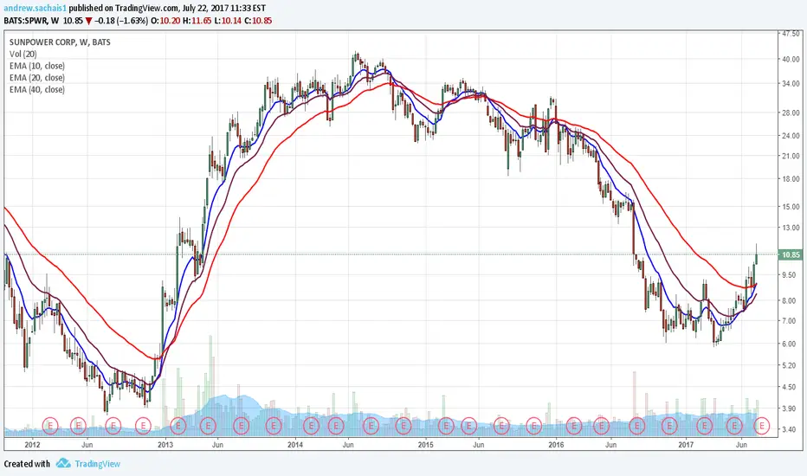Click the first earnings E marker of 2012
The image size is (807, 476).
50,426
